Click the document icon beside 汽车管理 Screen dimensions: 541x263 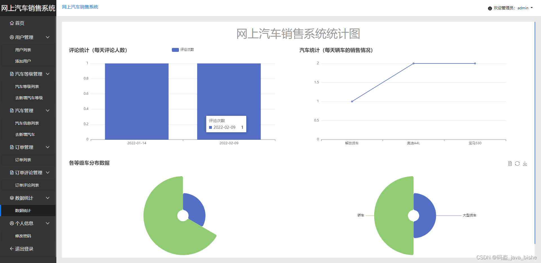(12, 110)
